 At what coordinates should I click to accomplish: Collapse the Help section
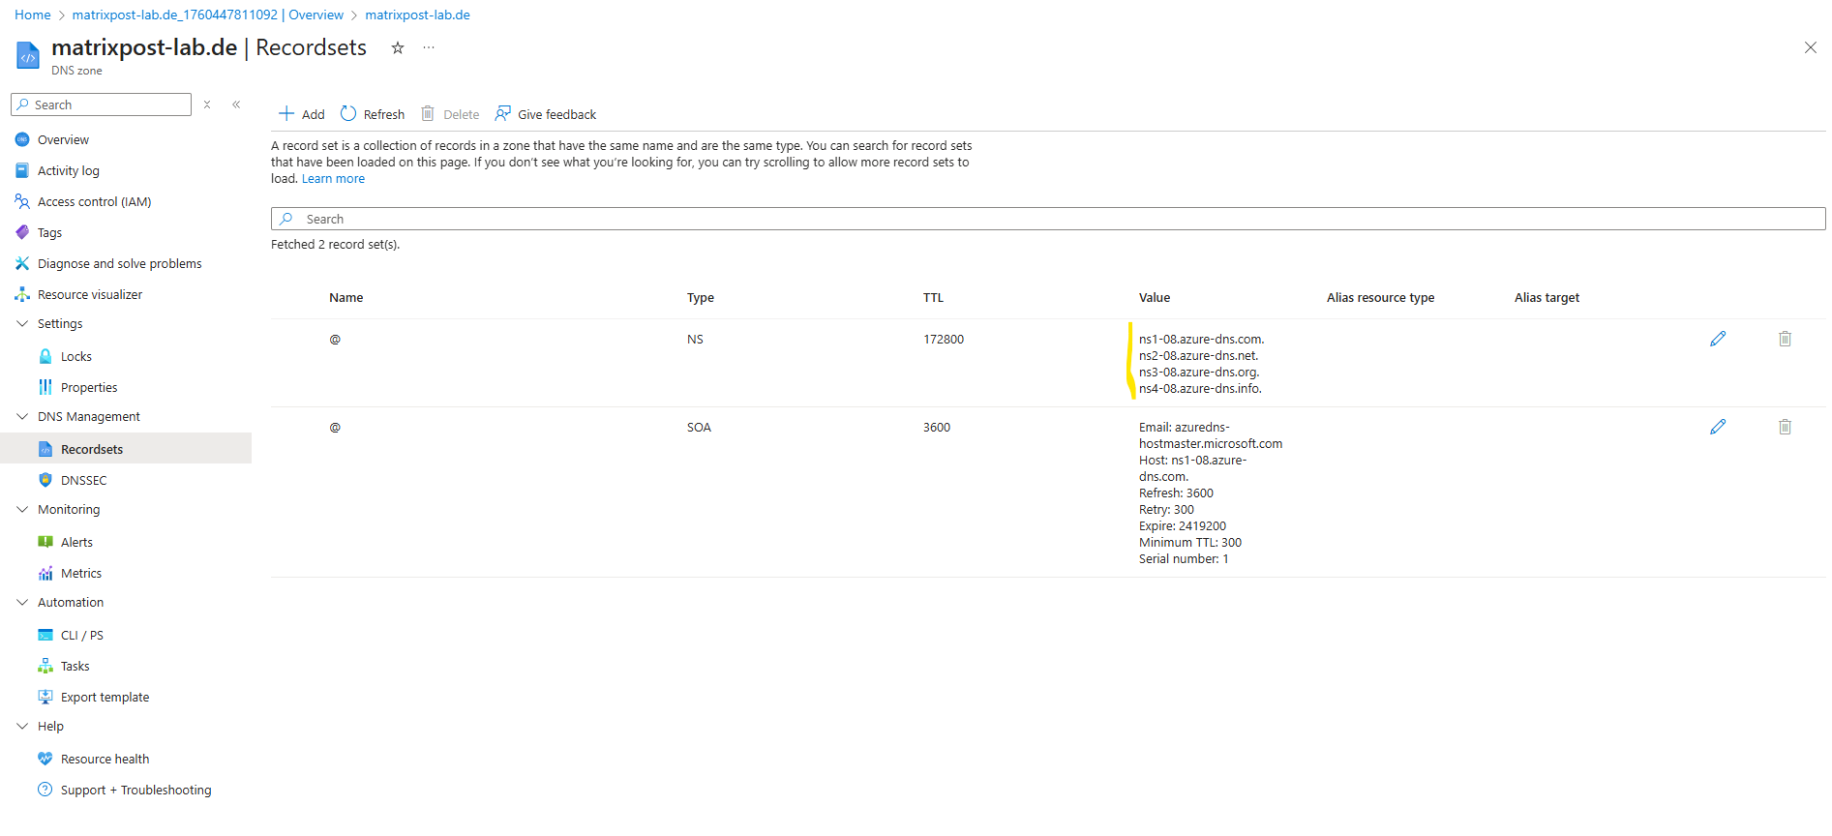pyautogui.click(x=22, y=727)
